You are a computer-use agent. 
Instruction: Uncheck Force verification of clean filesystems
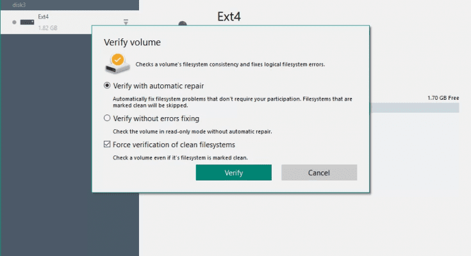tap(107, 145)
